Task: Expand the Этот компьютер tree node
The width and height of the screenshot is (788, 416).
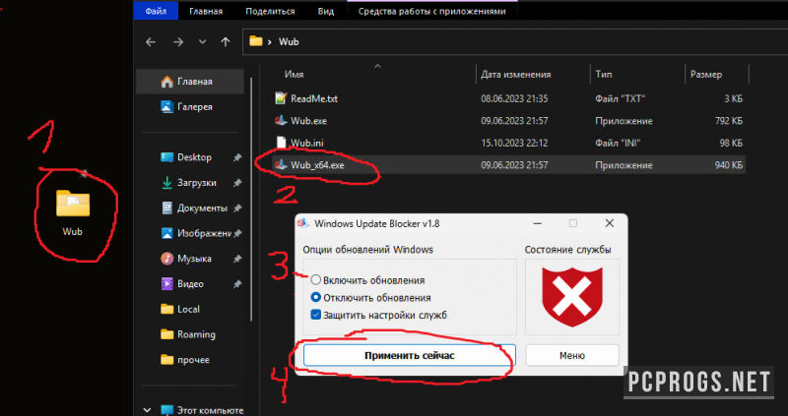Action: pos(147,410)
